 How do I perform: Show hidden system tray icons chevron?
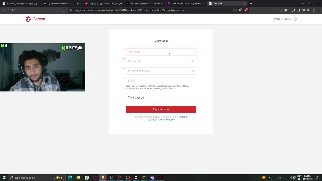[286, 178]
